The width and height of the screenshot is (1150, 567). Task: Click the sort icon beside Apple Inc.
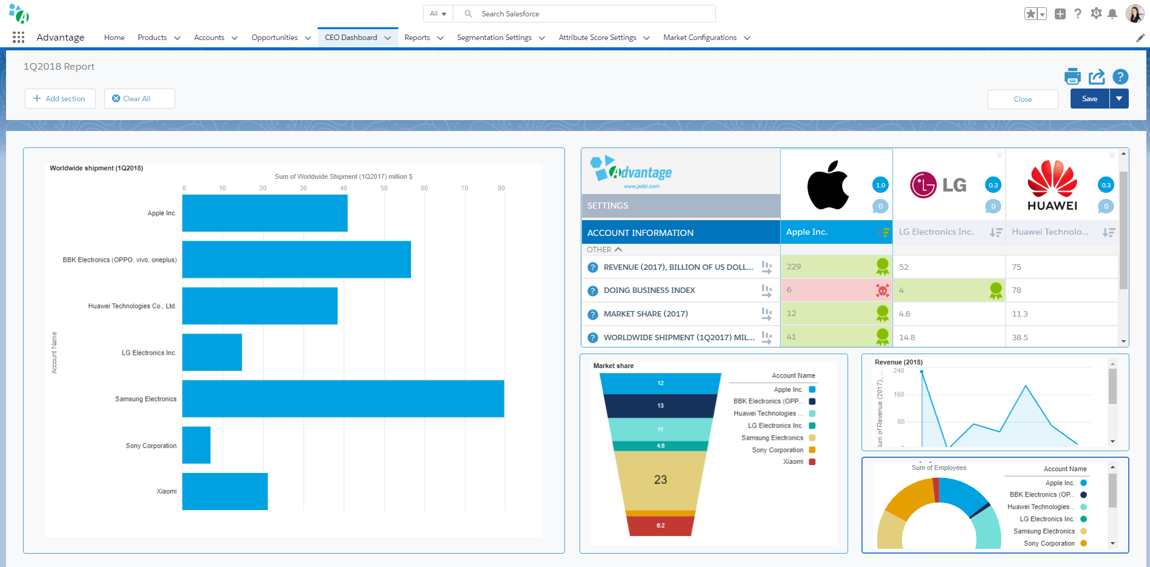pyautogui.click(x=884, y=232)
